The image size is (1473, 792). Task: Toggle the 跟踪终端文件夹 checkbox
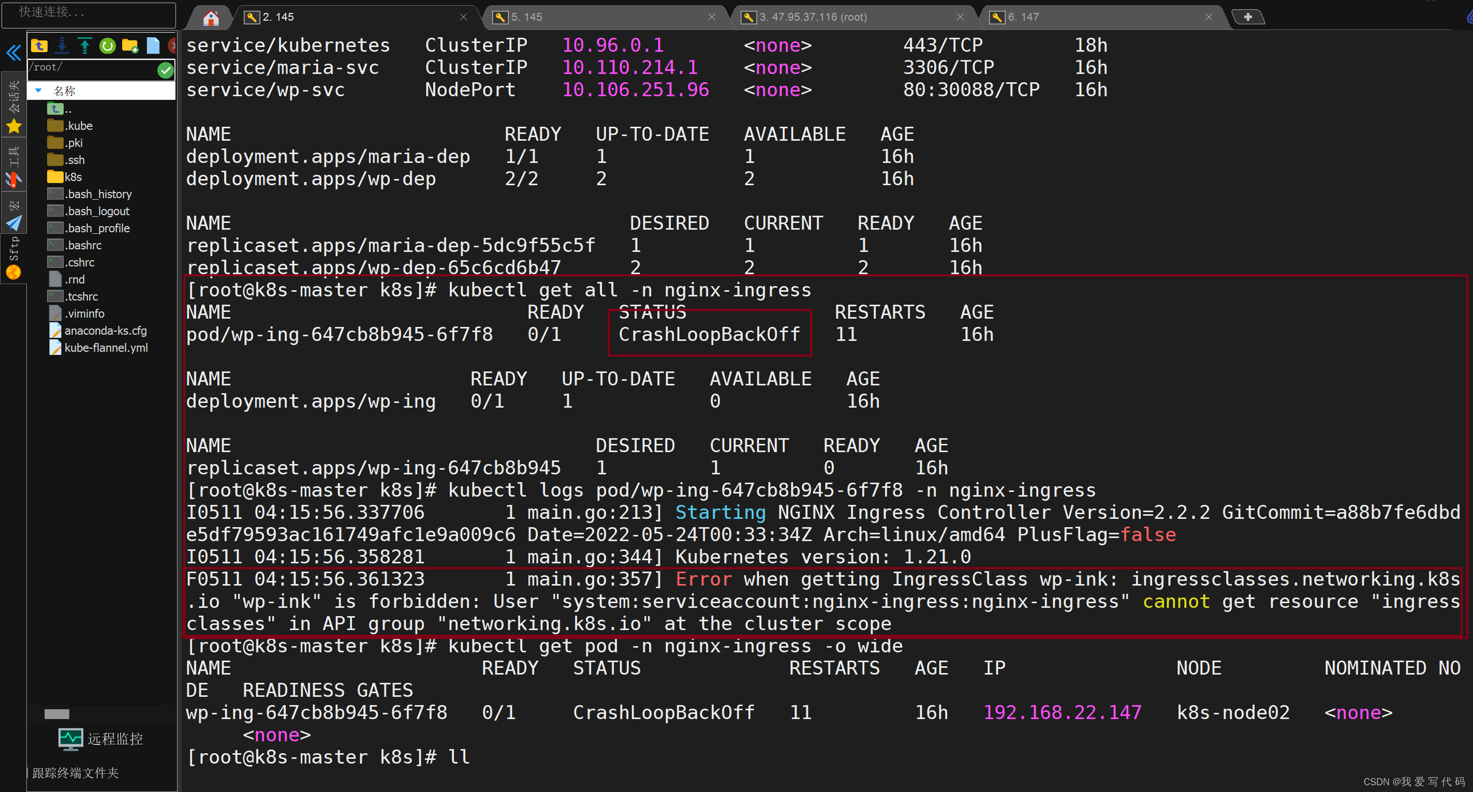[x=28, y=773]
